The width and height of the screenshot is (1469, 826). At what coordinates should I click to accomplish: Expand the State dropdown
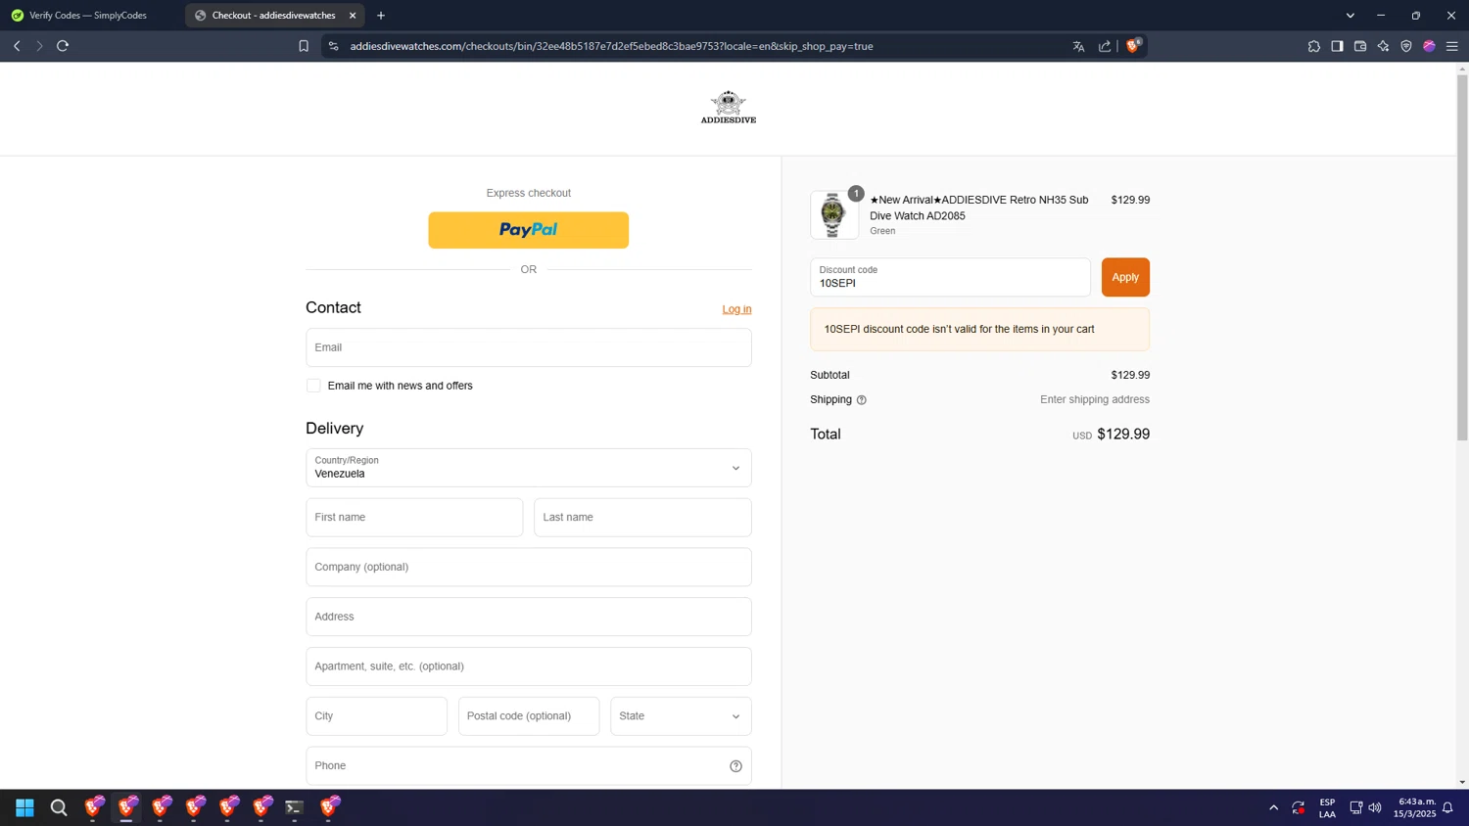(x=681, y=716)
